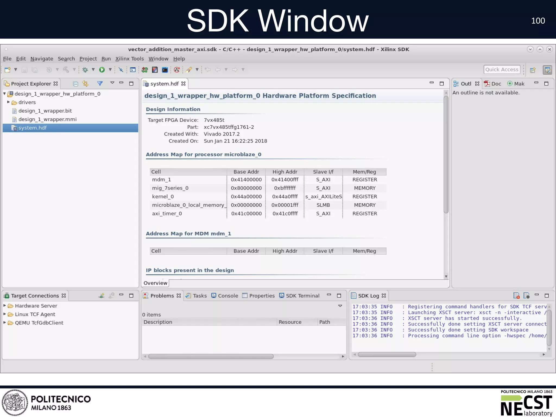Click the red circular repositories icon

pos(177,70)
